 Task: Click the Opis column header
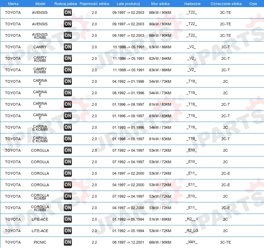pyautogui.click(x=253, y=4)
